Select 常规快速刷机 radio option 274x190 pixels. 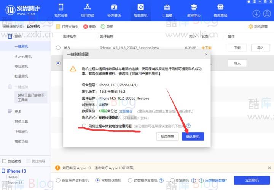[x=97, y=180]
